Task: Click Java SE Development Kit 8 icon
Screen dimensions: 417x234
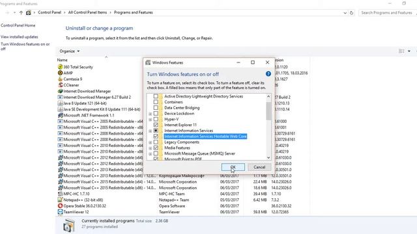Action: tap(60, 109)
